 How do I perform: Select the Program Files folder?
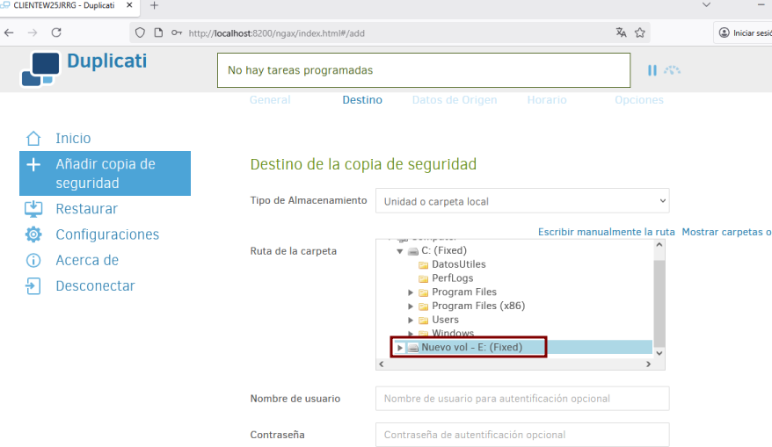[x=464, y=292]
